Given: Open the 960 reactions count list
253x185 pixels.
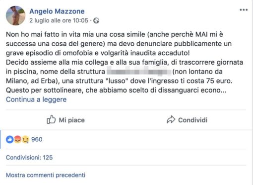Looking at the screenshot, I should tap(37, 139).
